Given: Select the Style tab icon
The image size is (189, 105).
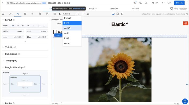Looking at the screenshot, I should click(18, 14).
